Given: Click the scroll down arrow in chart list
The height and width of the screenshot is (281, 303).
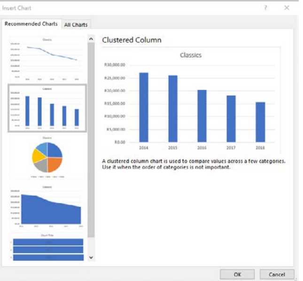Looking at the screenshot, I should (x=91, y=258).
